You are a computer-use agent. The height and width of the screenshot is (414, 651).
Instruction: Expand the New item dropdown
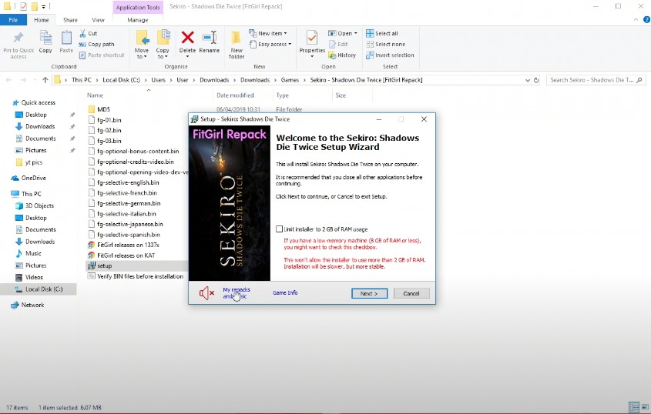[268, 33]
